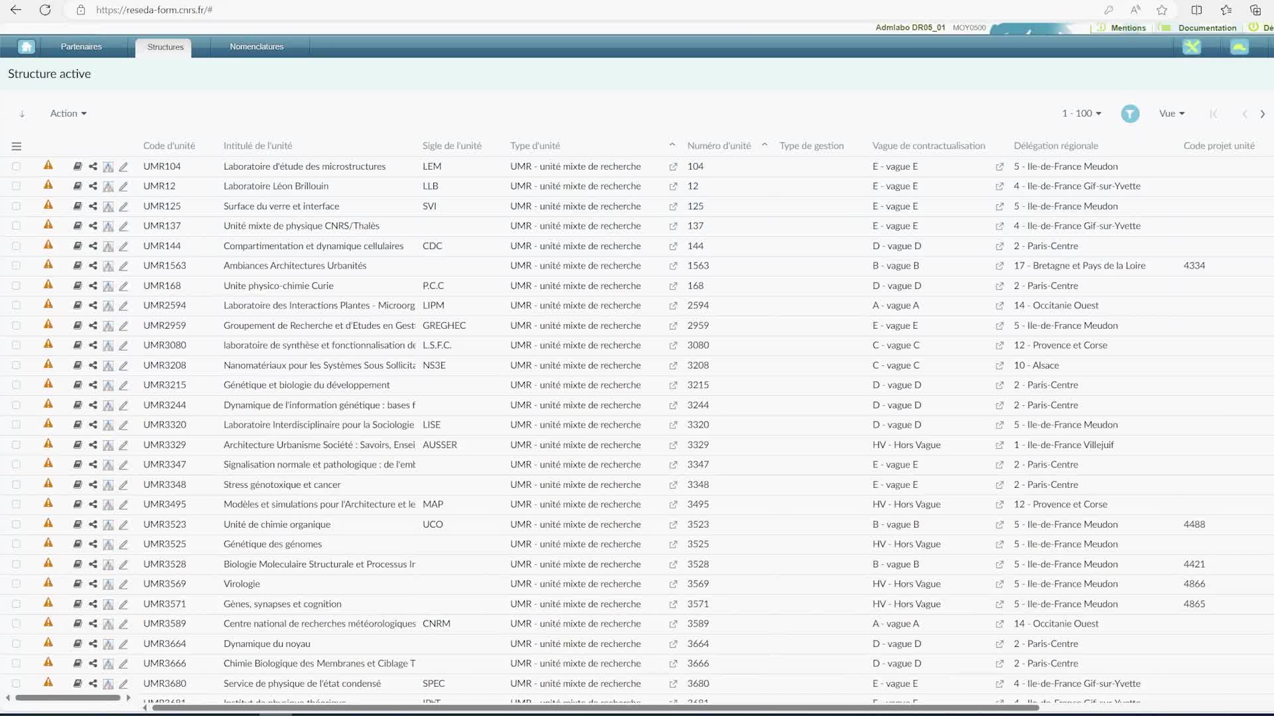1274x716 pixels.
Task: Click the filter funnel icon
Action: 1130,114
